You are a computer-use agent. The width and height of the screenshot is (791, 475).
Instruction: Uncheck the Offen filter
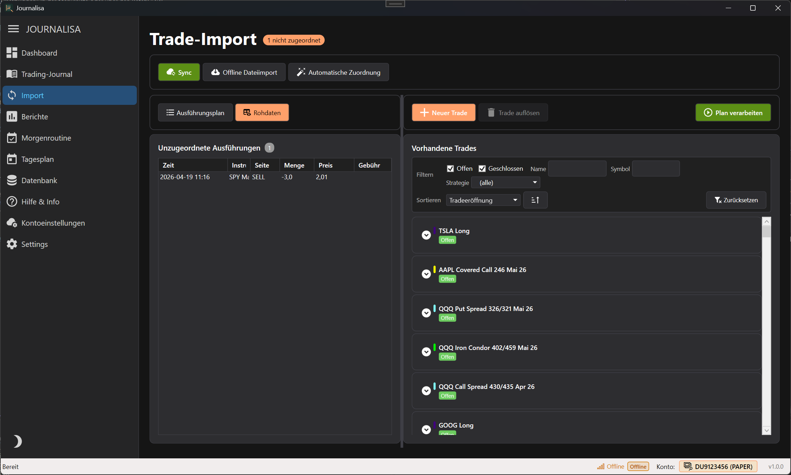(450, 168)
